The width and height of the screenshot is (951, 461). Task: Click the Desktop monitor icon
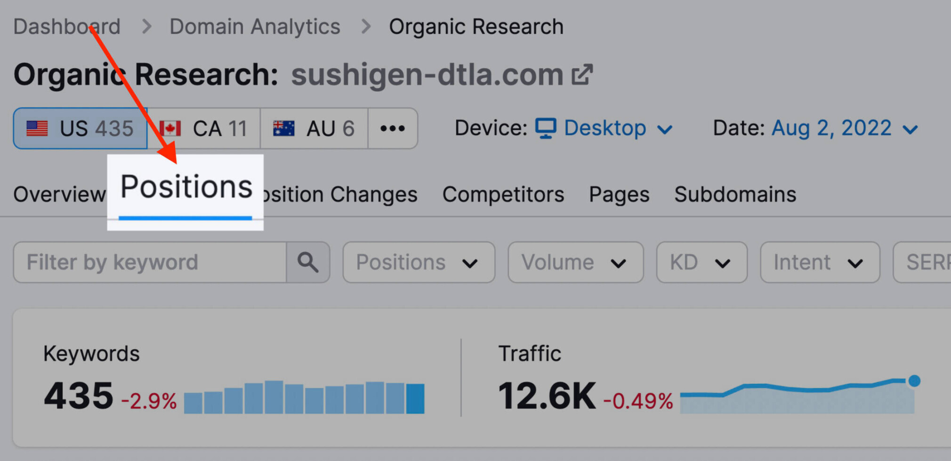point(546,128)
